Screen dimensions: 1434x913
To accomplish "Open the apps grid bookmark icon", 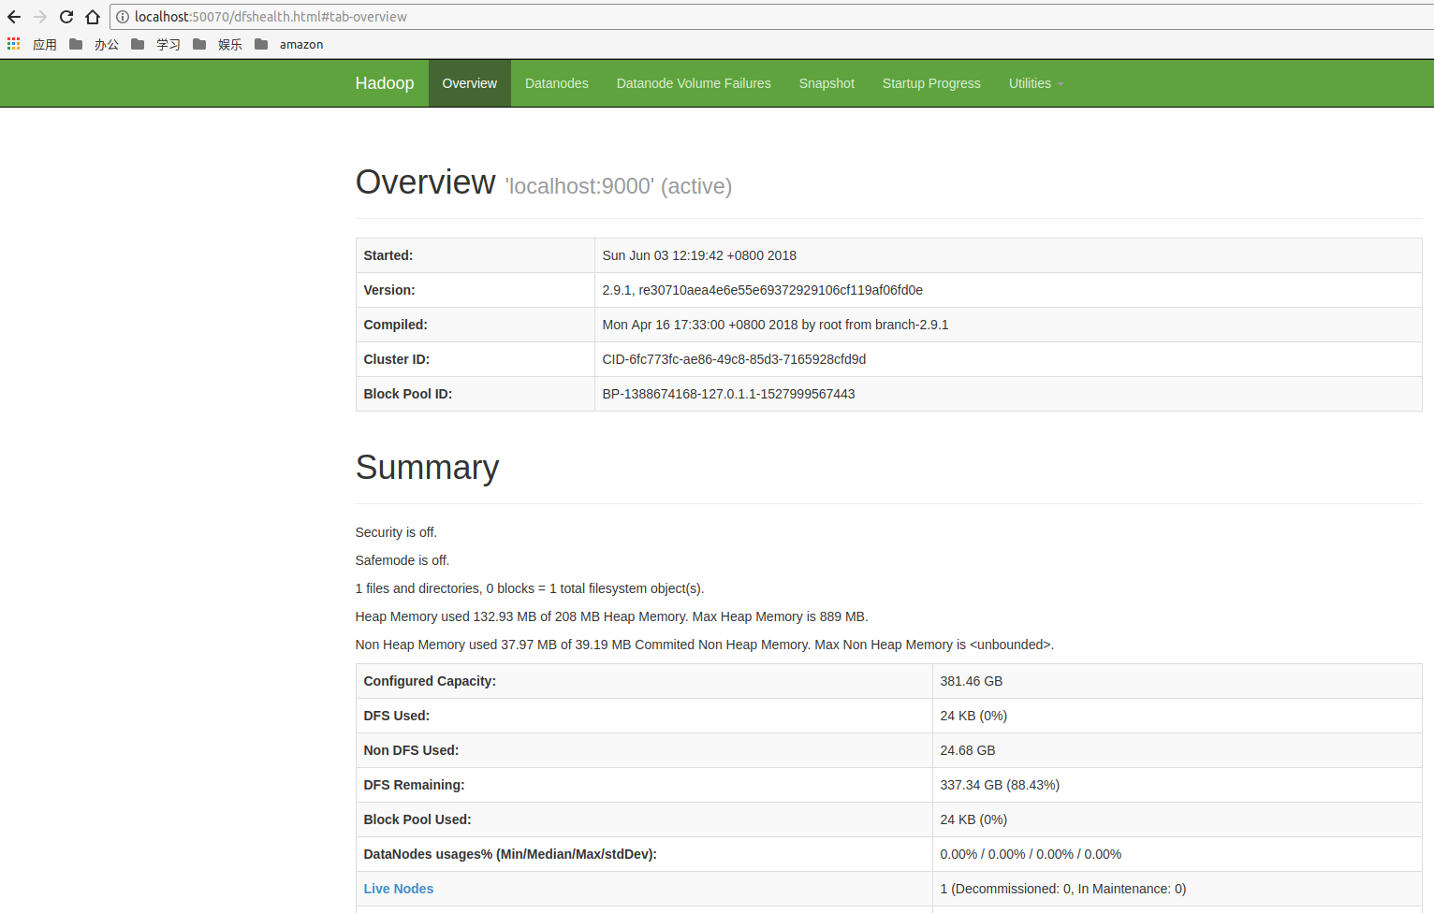I will point(13,44).
